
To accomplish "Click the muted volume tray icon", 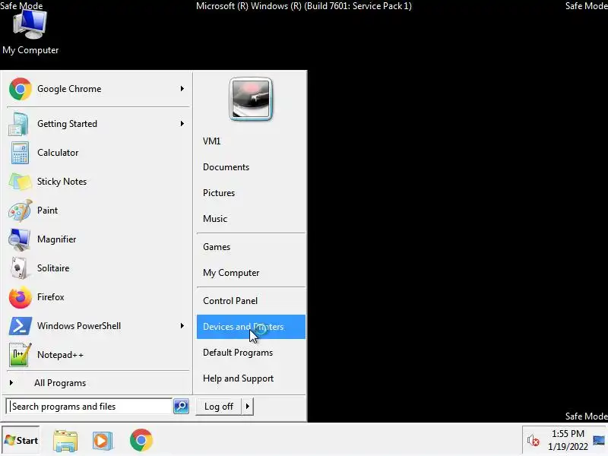I will click(x=533, y=441).
